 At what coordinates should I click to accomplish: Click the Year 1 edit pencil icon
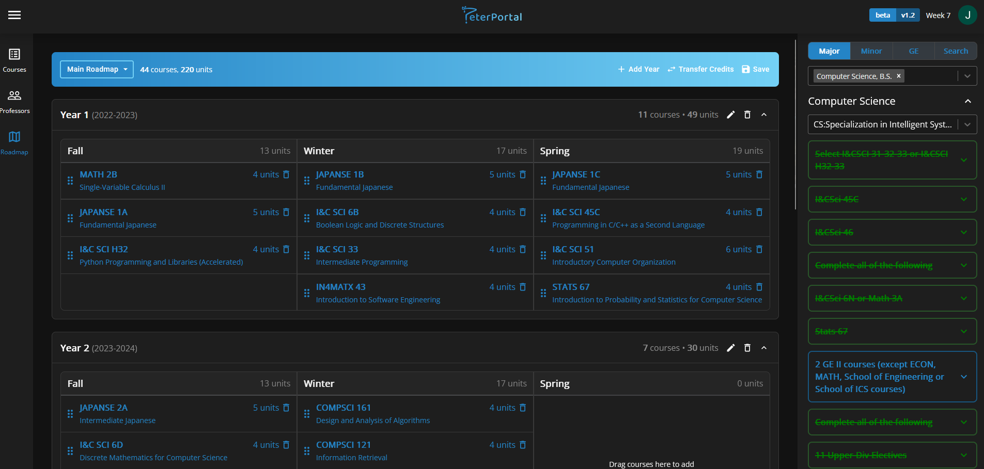(730, 115)
